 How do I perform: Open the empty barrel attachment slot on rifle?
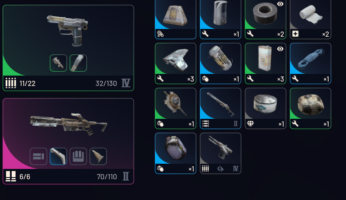click(38, 156)
